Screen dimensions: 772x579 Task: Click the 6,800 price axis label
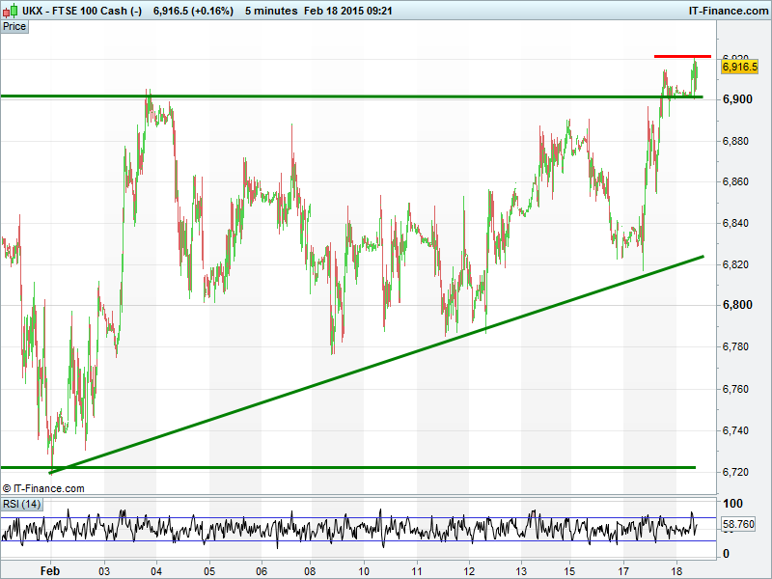click(x=737, y=305)
